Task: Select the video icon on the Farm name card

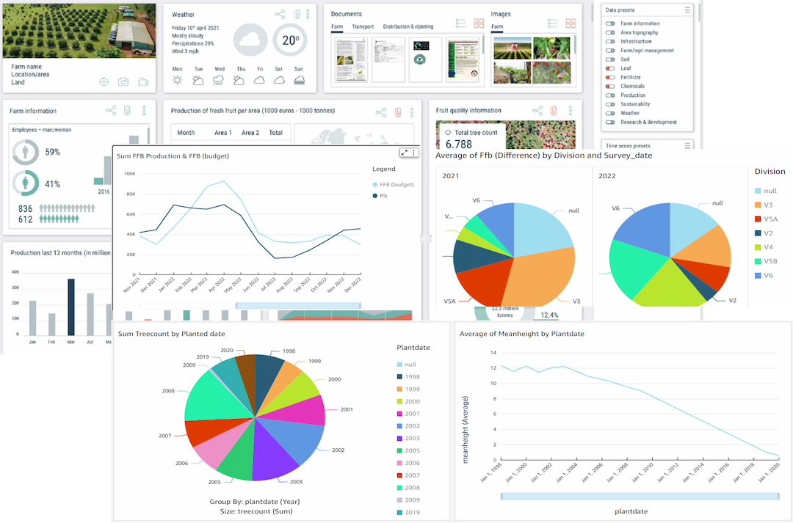Action: coord(144,82)
